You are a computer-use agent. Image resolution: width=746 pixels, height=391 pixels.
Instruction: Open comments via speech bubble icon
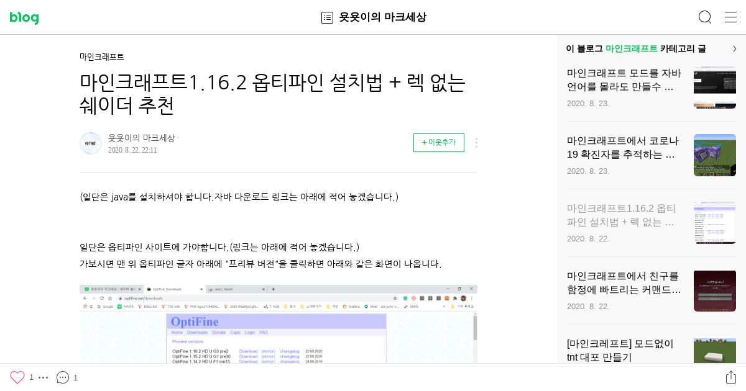pyautogui.click(x=63, y=377)
